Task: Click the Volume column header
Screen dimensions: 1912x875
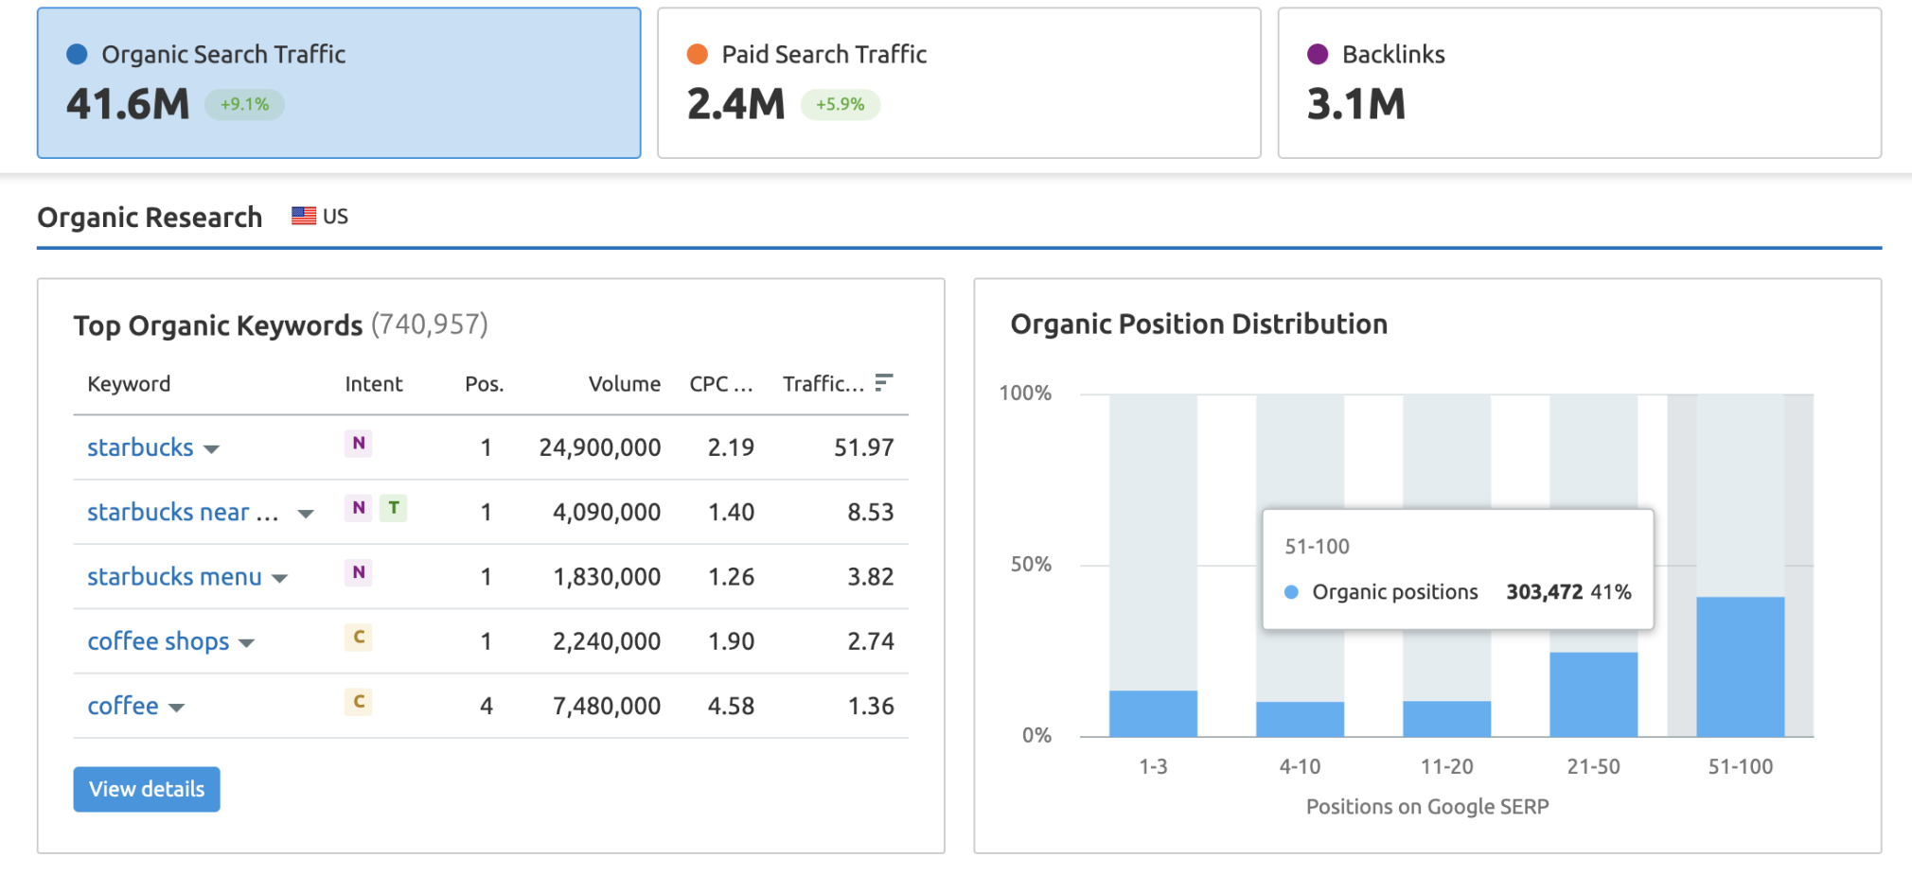Action: tap(625, 384)
